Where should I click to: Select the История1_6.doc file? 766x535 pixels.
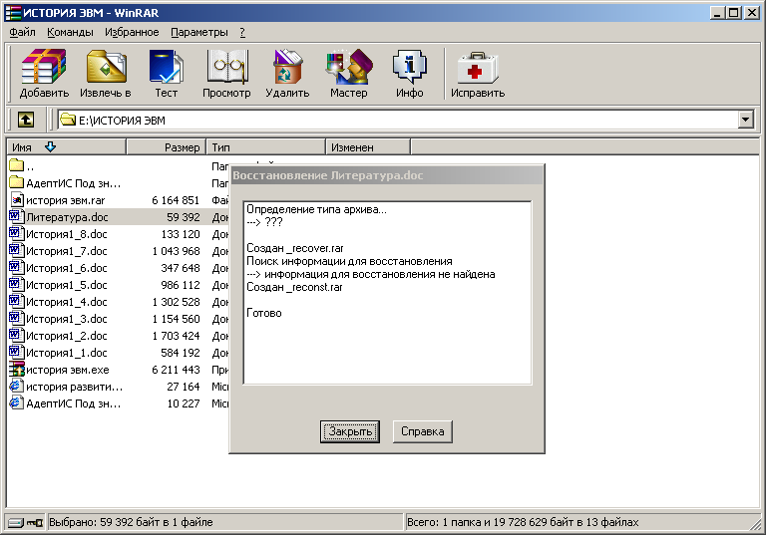click(x=67, y=268)
